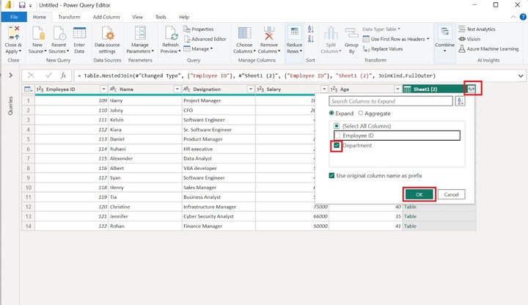The image size is (528, 305).
Task: Select the Aggregate radio option
Action: pyautogui.click(x=361, y=114)
